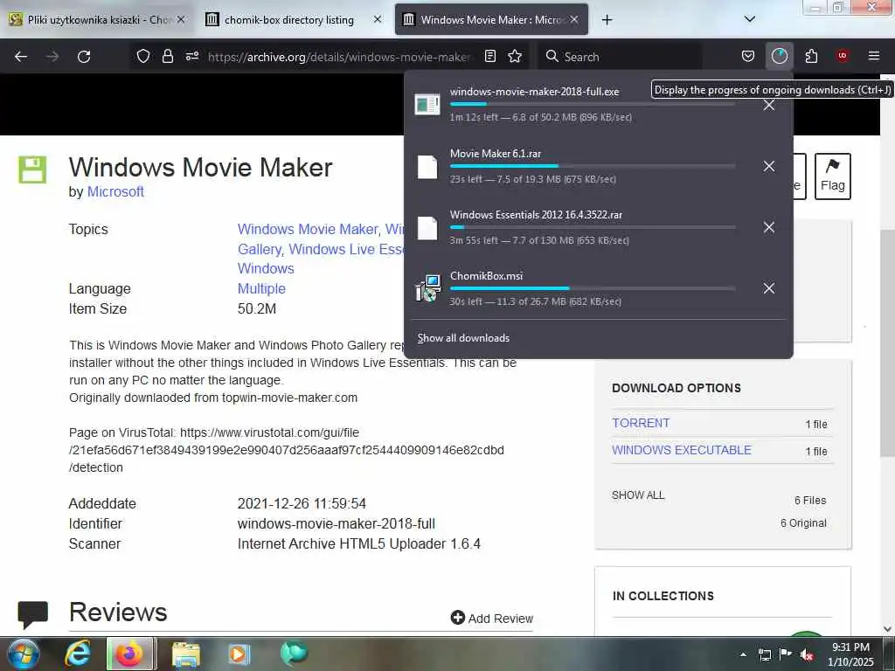This screenshot has width=895, height=671.
Task: Open uBlock Origin extension icon
Action: click(x=842, y=56)
